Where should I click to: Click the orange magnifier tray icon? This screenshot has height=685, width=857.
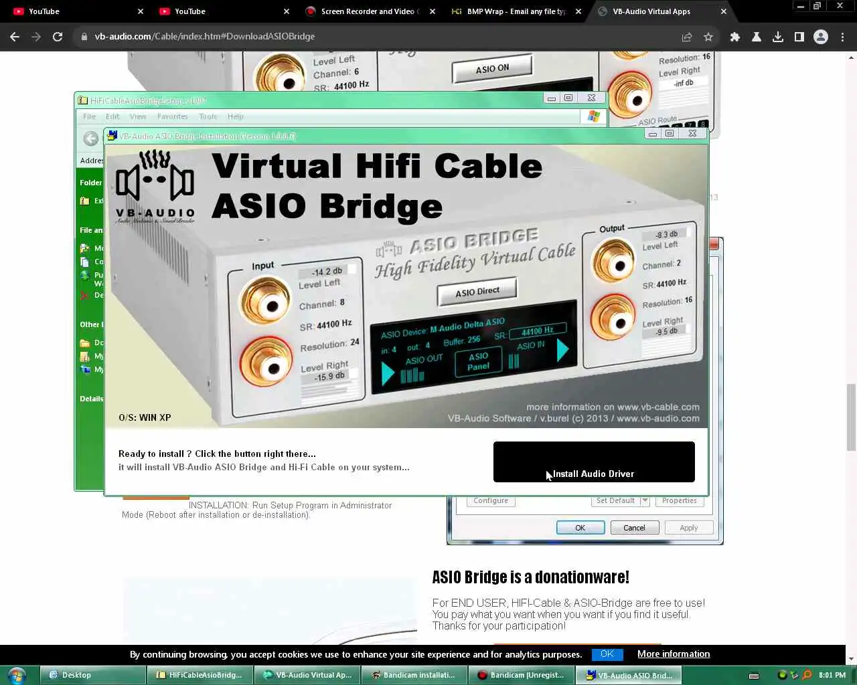(807, 675)
